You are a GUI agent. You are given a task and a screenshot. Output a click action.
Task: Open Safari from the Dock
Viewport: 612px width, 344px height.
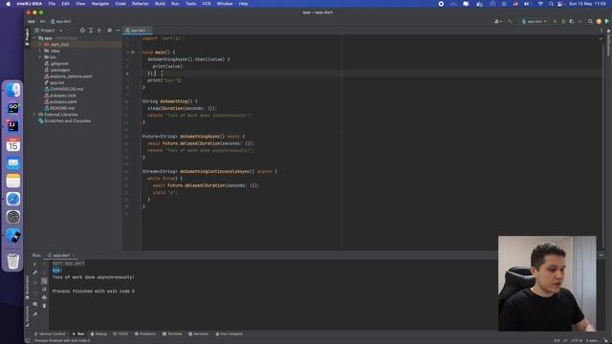coord(12,199)
